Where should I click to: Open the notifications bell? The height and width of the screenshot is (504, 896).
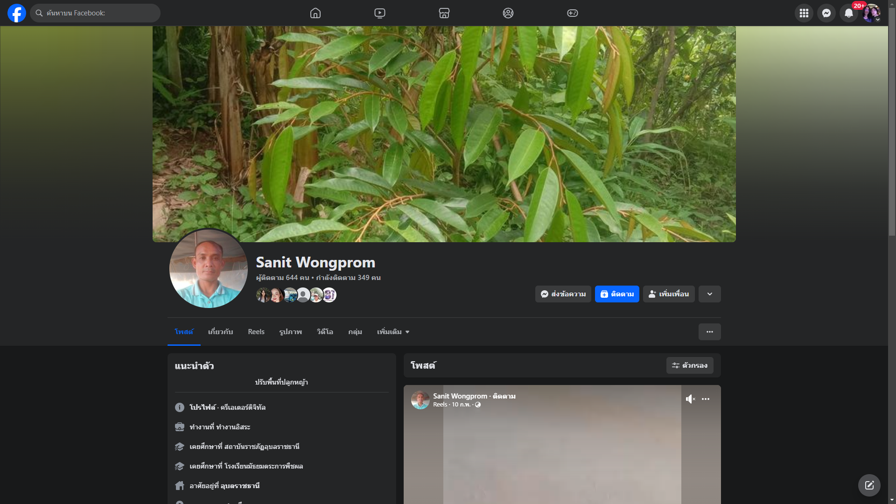click(849, 13)
